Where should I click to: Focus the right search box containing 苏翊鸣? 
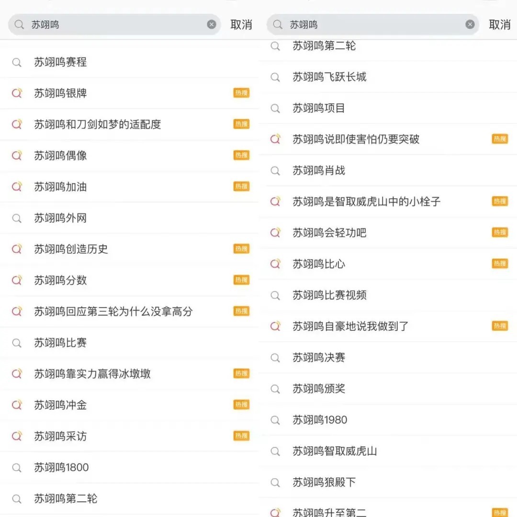(373, 24)
